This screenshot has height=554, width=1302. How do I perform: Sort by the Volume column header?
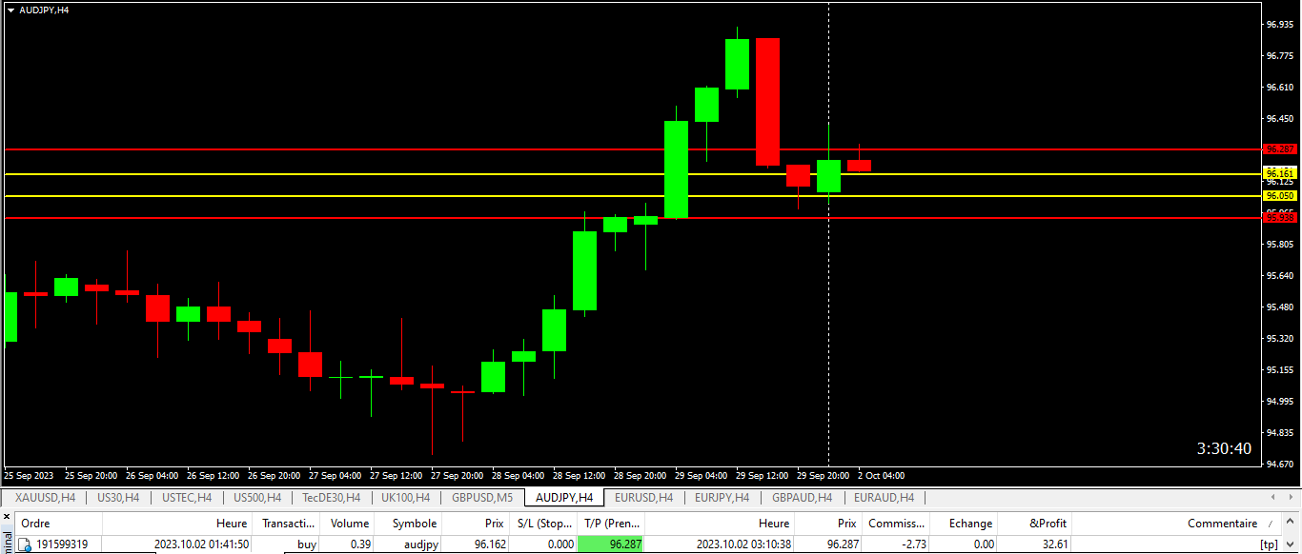pos(349,524)
